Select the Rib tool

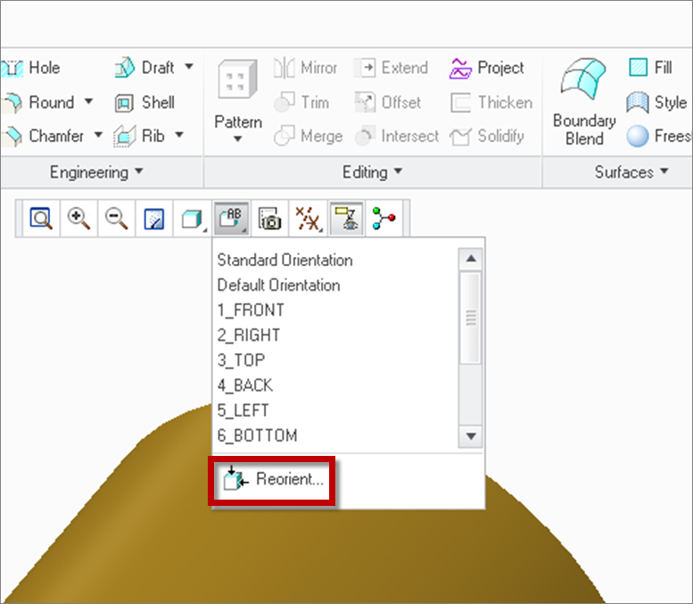(x=139, y=137)
